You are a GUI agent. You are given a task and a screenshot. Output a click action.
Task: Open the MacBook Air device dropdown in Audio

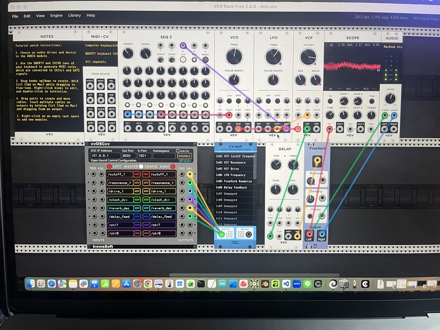392,47
